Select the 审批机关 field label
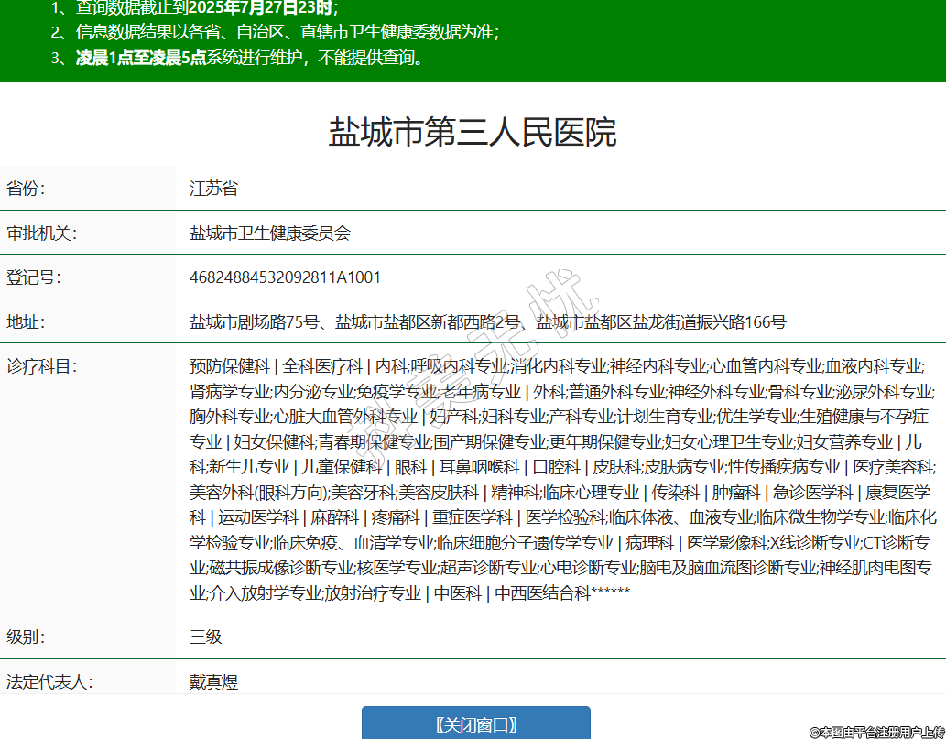 41,234
